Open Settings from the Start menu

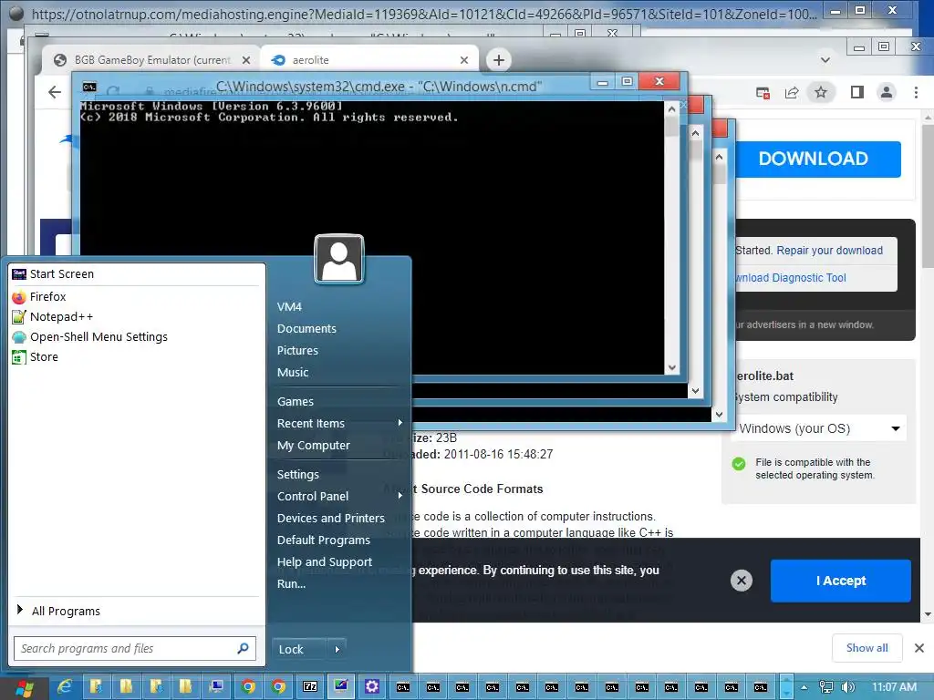(x=298, y=474)
